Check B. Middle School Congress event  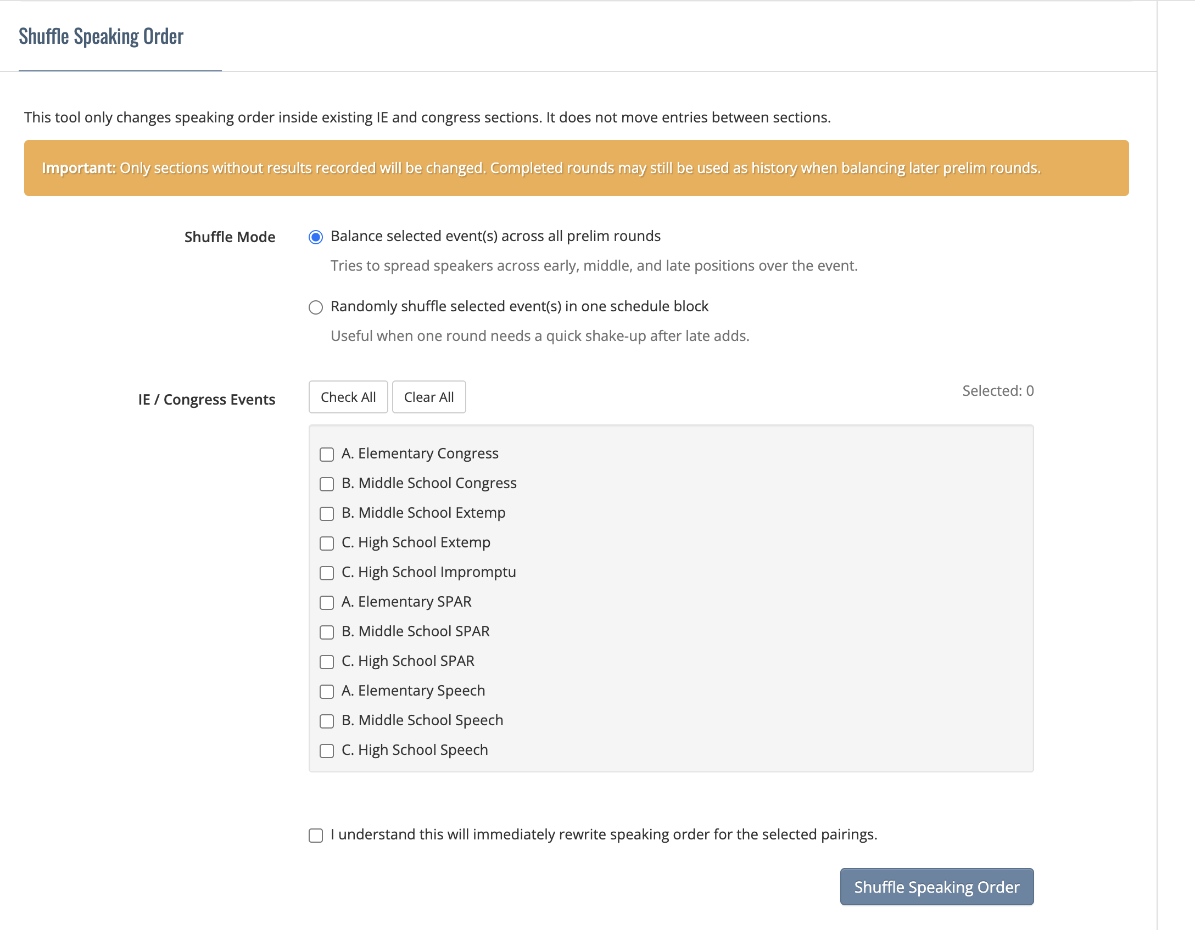pyautogui.click(x=327, y=484)
